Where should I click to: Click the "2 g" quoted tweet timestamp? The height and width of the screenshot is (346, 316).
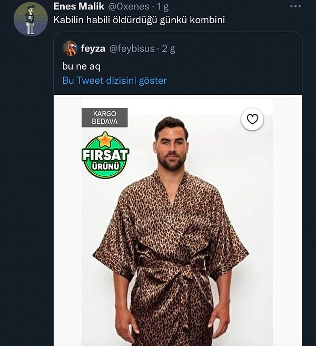[169, 48]
